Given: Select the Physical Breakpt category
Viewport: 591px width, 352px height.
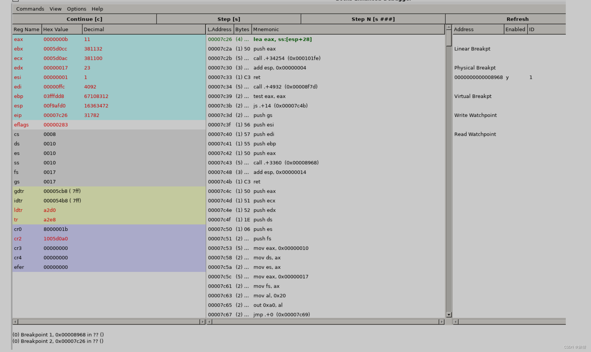Looking at the screenshot, I should pos(475,68).
